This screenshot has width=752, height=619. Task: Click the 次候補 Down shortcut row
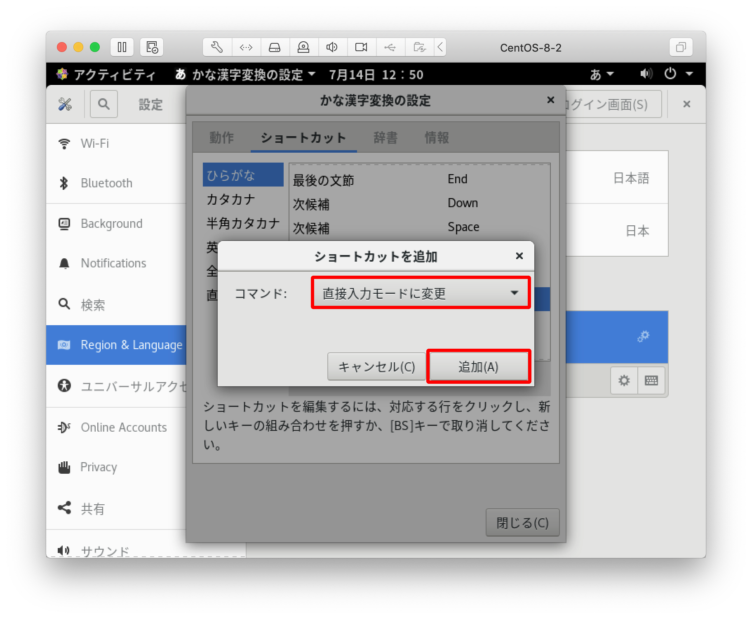coord(420,203)
